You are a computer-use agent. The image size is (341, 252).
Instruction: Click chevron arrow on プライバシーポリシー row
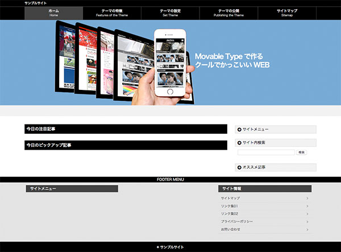pos(307,222)
